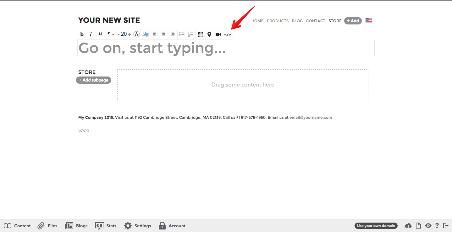
Task: Open help with the question mark icon
Action: (437, 226)
